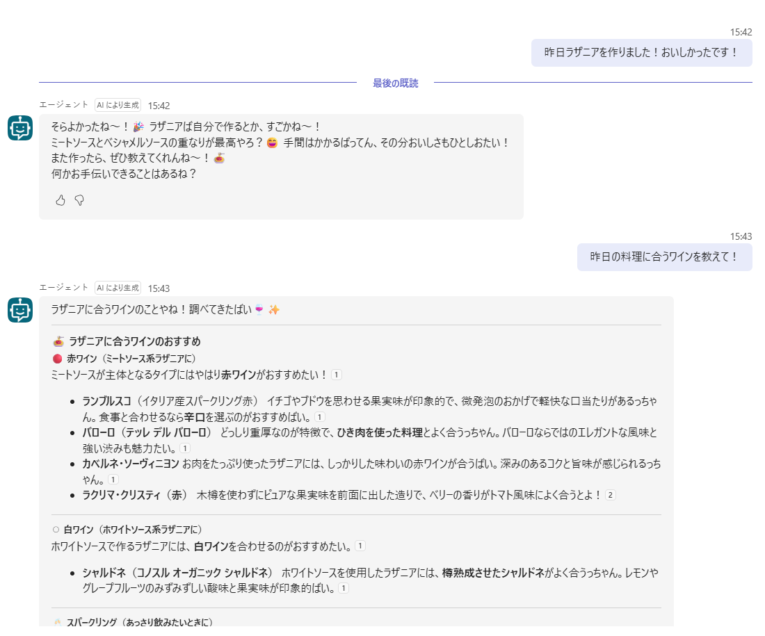
Task: Open agent avatar beside 15:42 message
Action: (20, 128)
